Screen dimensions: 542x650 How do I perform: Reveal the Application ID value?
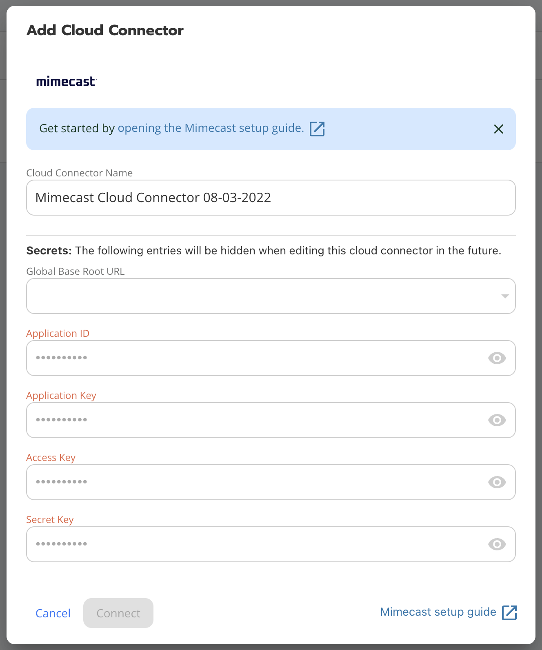click(x=497, y=358)
